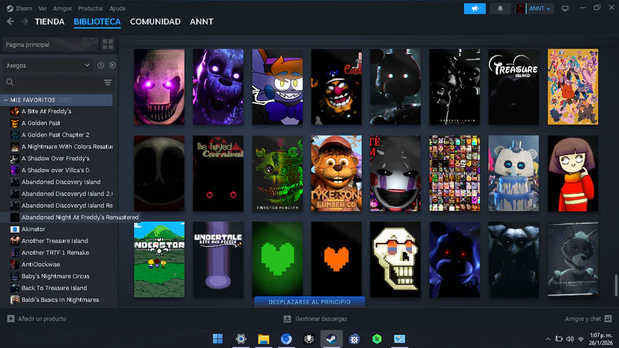Click the library search magnifier icon

[10, 82]
